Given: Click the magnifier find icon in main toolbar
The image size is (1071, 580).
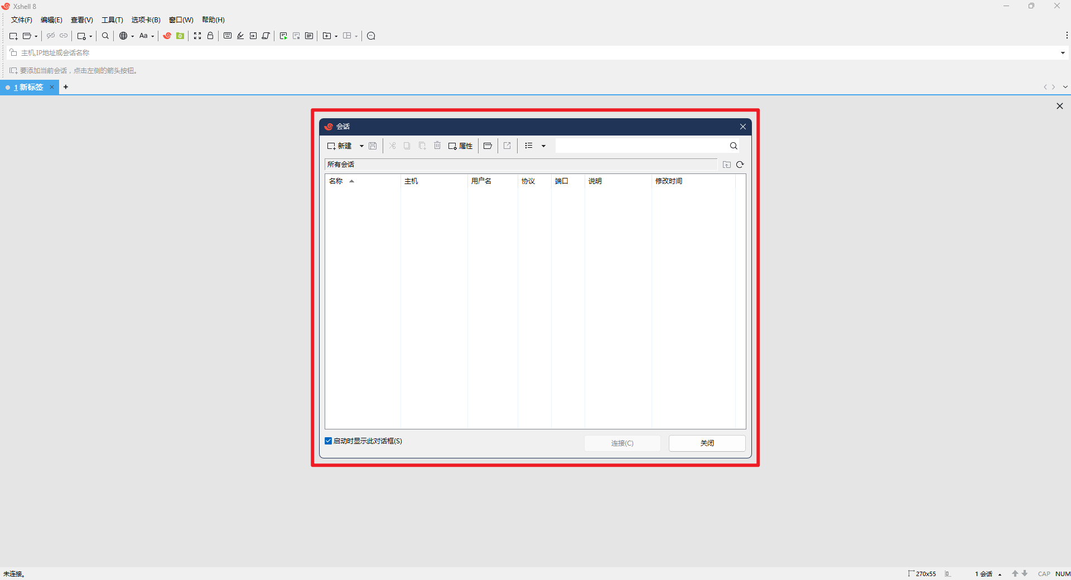Looking at the screenshot, I should (x=105, y=36).
